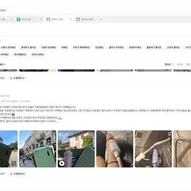The image size is (191, 191).
Task: Filter reviews by '구성이 좋아요' tag
Action: (x=173, y=47)
